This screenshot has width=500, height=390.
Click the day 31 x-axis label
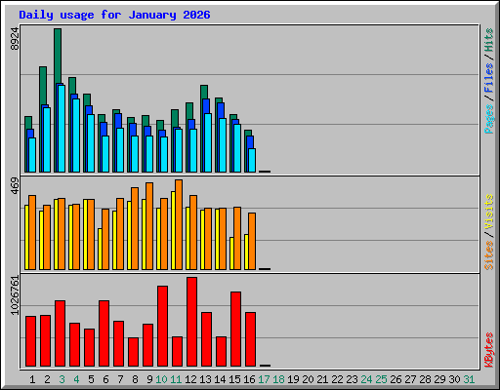click(469, 379)
